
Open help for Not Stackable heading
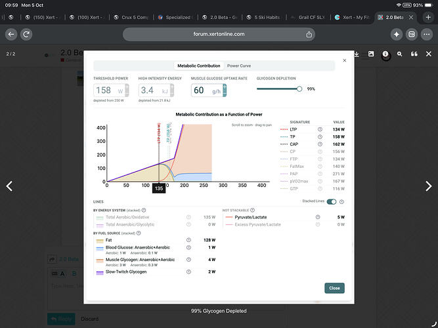252,210
